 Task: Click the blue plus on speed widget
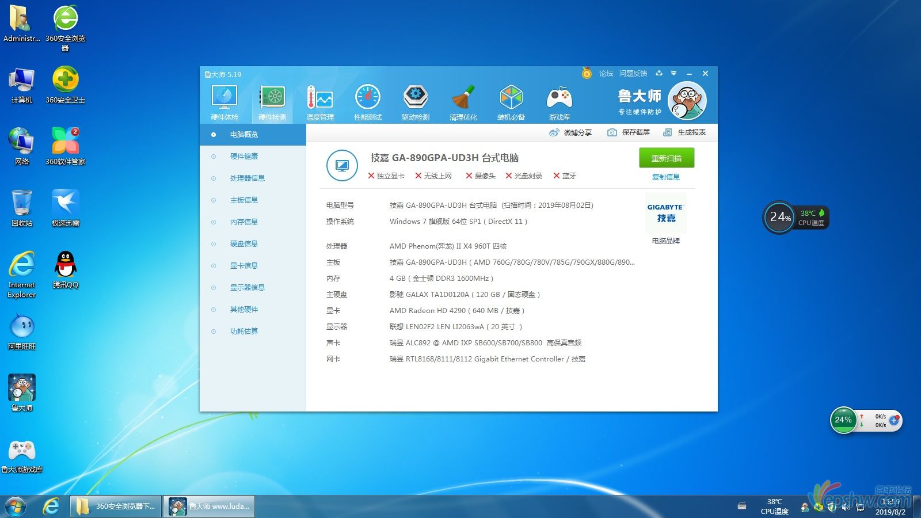[894, 421]
